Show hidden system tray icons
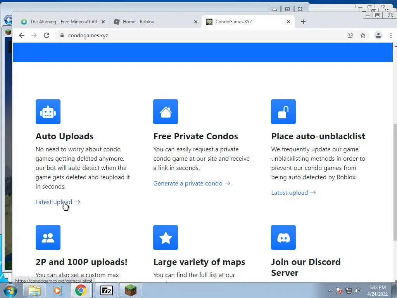Image resolution: width=397 pixels, height=298 pixels. [330, 291]
